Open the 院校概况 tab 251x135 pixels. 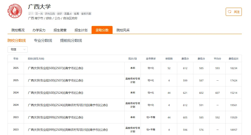click(18, 30)
